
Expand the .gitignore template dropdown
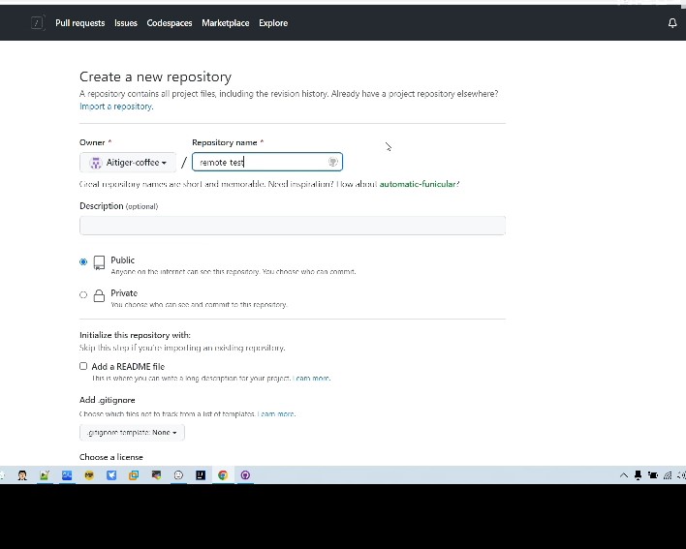tap(132, 433)
